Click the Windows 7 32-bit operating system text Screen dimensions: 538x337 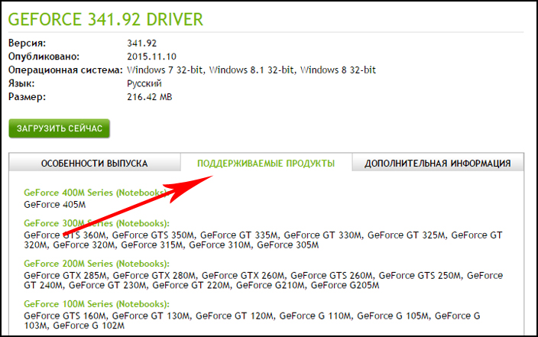tap(166, 70)
